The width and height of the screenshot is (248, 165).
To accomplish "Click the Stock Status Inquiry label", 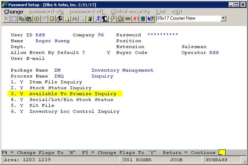I will 60,88.
